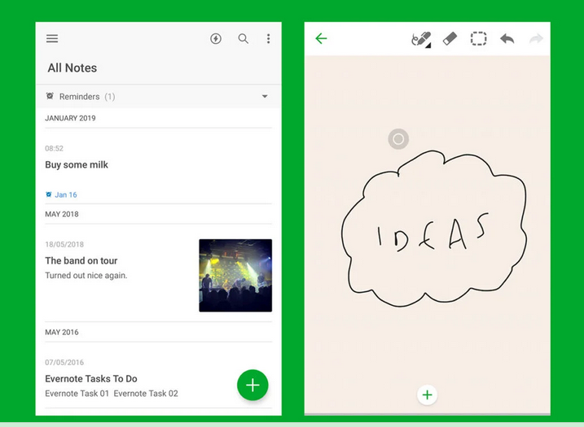The height and width of the screenshot is (427, 584).
Task: Open The band on tour note
Action: pos(81,261)
